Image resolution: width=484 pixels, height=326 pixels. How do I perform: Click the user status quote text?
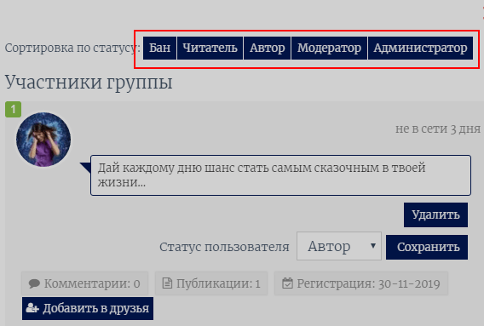pyautogui.click(x=262, y=175)
